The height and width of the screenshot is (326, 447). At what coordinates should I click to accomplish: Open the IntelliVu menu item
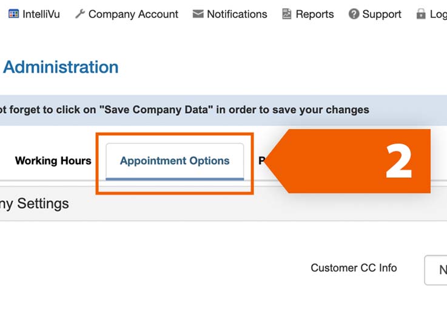point(41,14)
